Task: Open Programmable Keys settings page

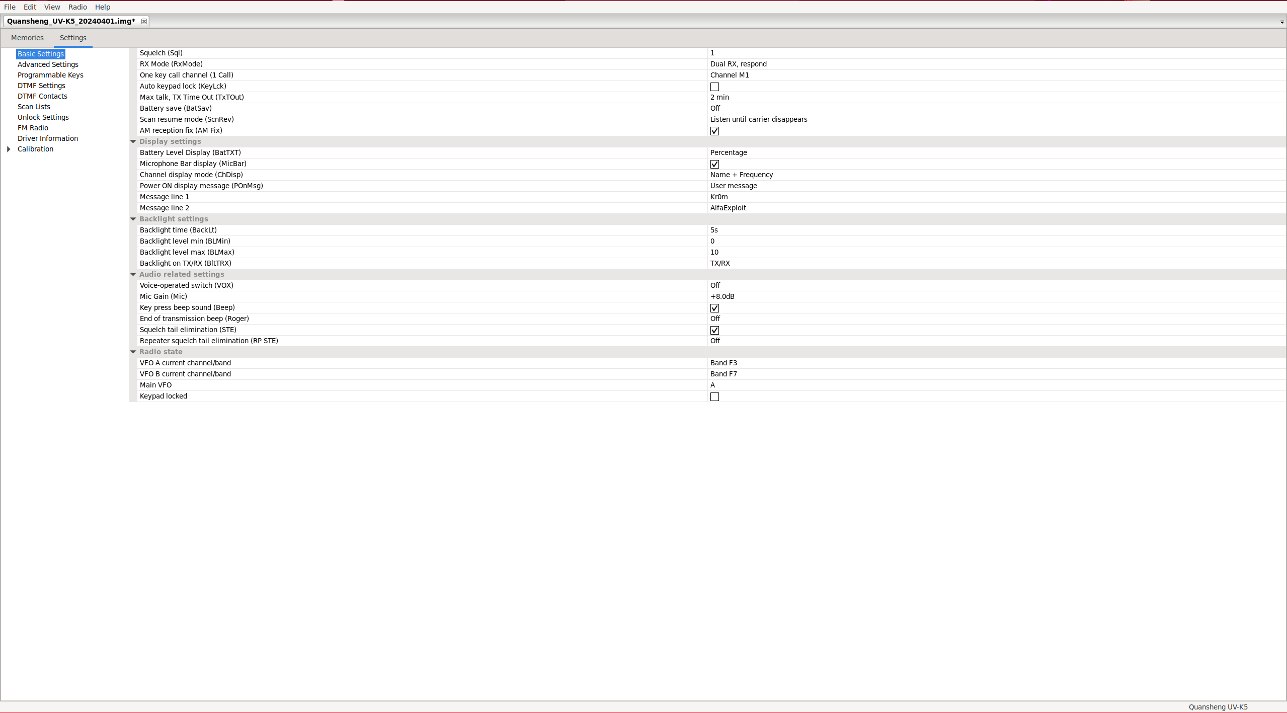Action: point(50,75)
